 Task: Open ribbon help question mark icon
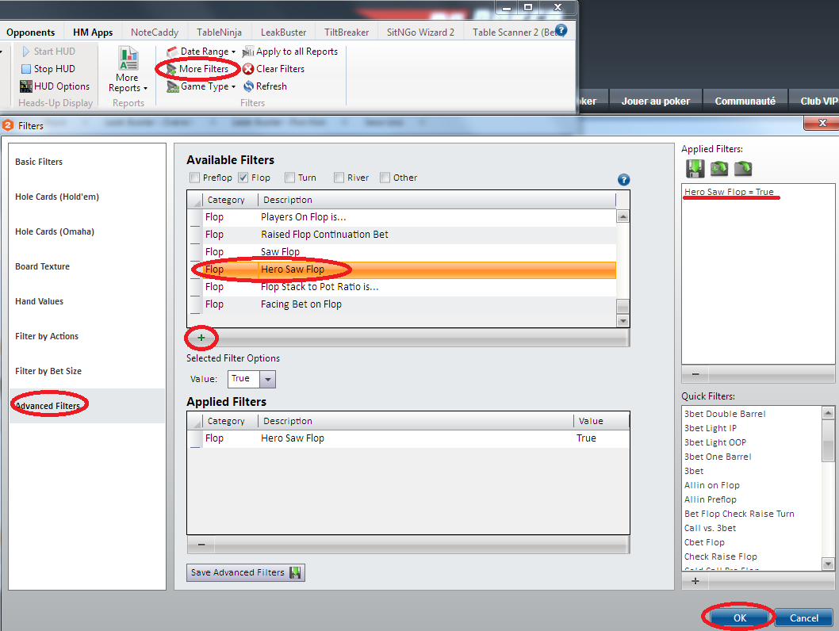point(561,30)
